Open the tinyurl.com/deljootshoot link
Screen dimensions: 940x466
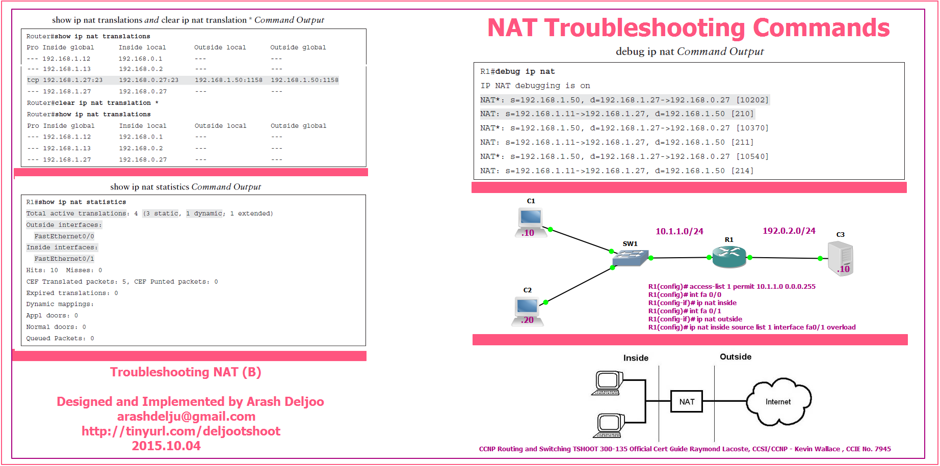pyautogui.click(x=181, y=431)
